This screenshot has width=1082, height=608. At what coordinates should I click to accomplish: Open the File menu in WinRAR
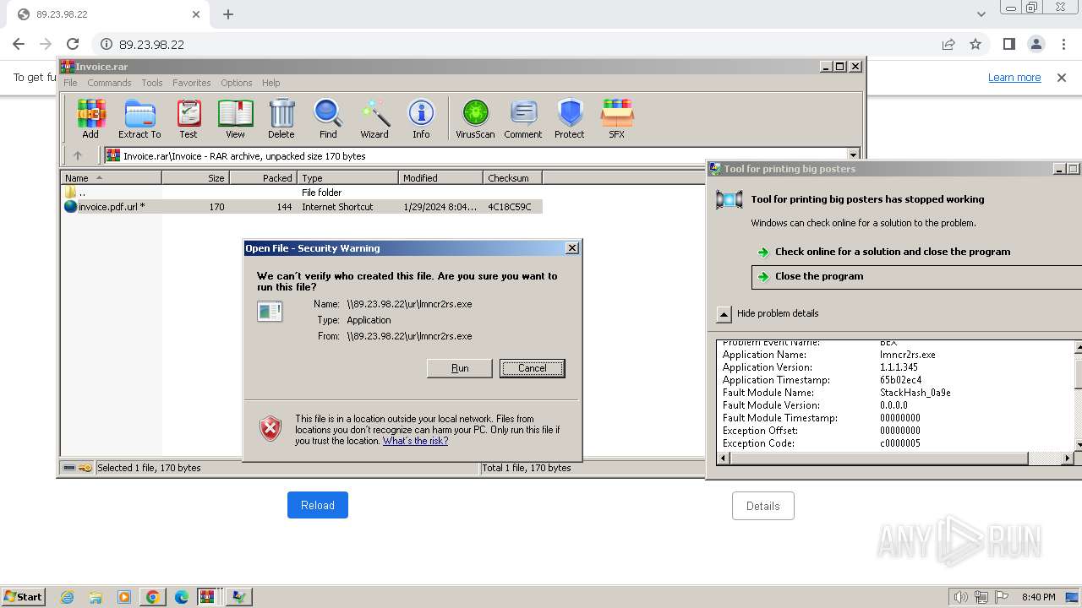click(x=70, y=83)
